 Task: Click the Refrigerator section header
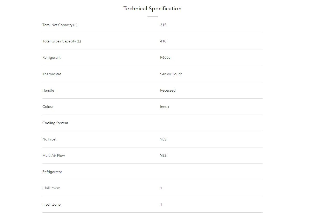point(52,172)
